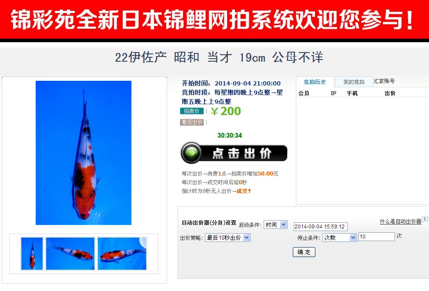Screen dimensions: 429x291
Task: Click the red 锦彩苑 header banner
Action: click(214, 20)
